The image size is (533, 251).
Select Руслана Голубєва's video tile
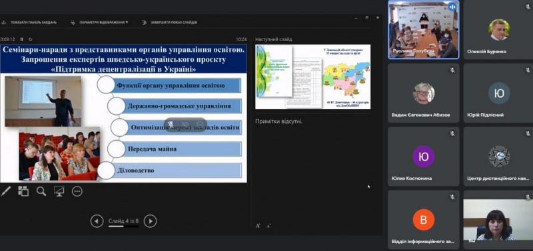click(424, 30)
